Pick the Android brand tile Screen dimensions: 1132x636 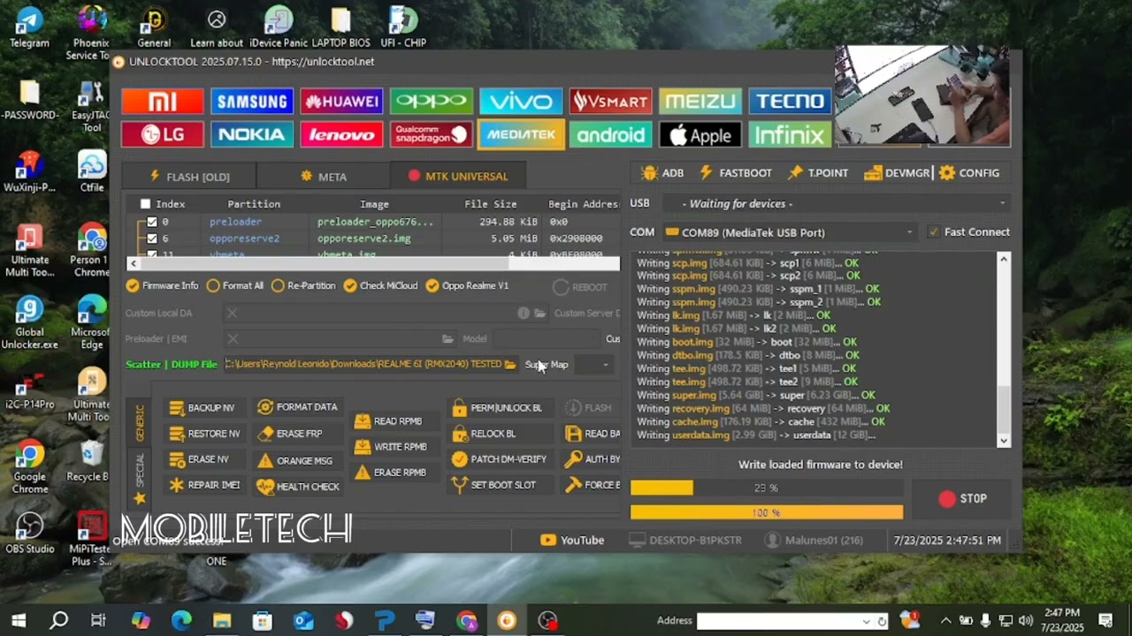point(611,134)
